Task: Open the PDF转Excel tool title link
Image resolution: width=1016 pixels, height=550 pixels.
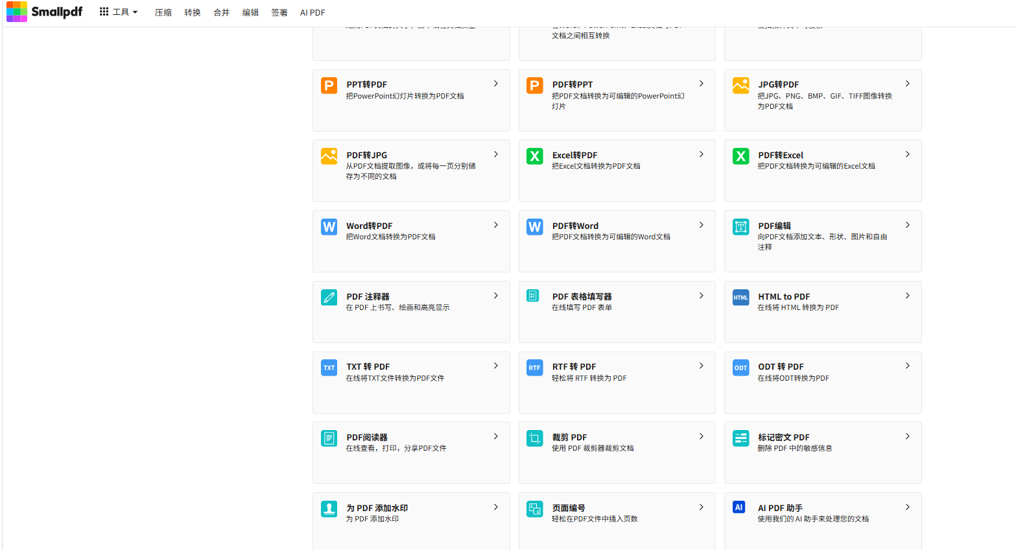Action: click(781, 155)
